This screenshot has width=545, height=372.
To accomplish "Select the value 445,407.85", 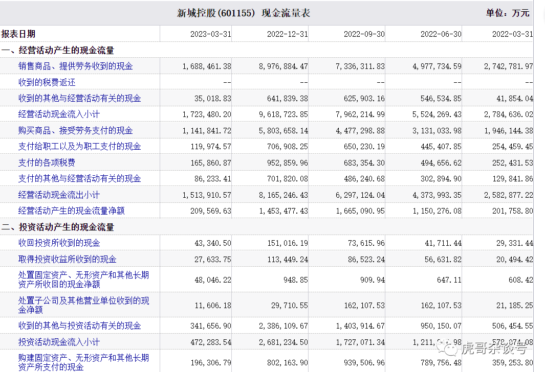I will click(x=441, y=147).
